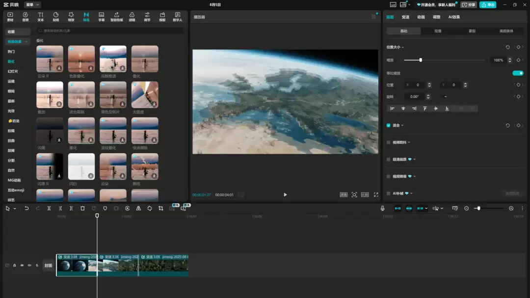Screen dimensions: 530x298
Task: Select the 美颜美体 beauty sub-tab
Action: pos(506,31)
